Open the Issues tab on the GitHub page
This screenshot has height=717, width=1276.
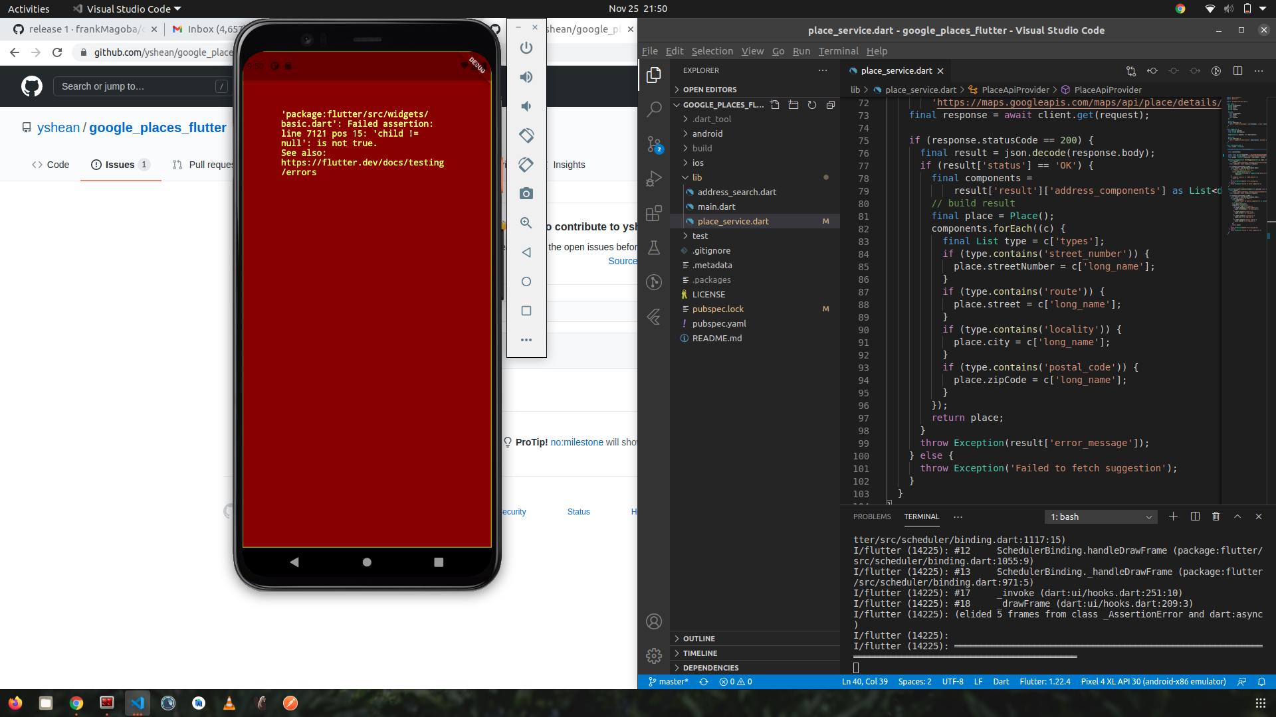point(120,165)
